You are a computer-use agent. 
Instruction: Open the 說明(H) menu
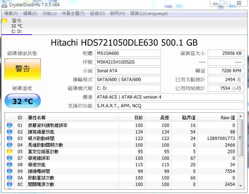(x=117, y=13)
